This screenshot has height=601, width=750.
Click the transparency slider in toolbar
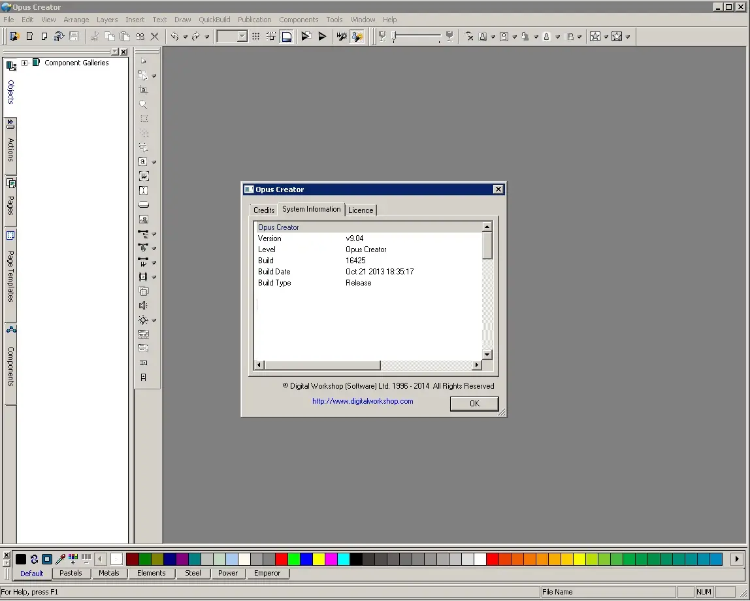coord(416,37)
